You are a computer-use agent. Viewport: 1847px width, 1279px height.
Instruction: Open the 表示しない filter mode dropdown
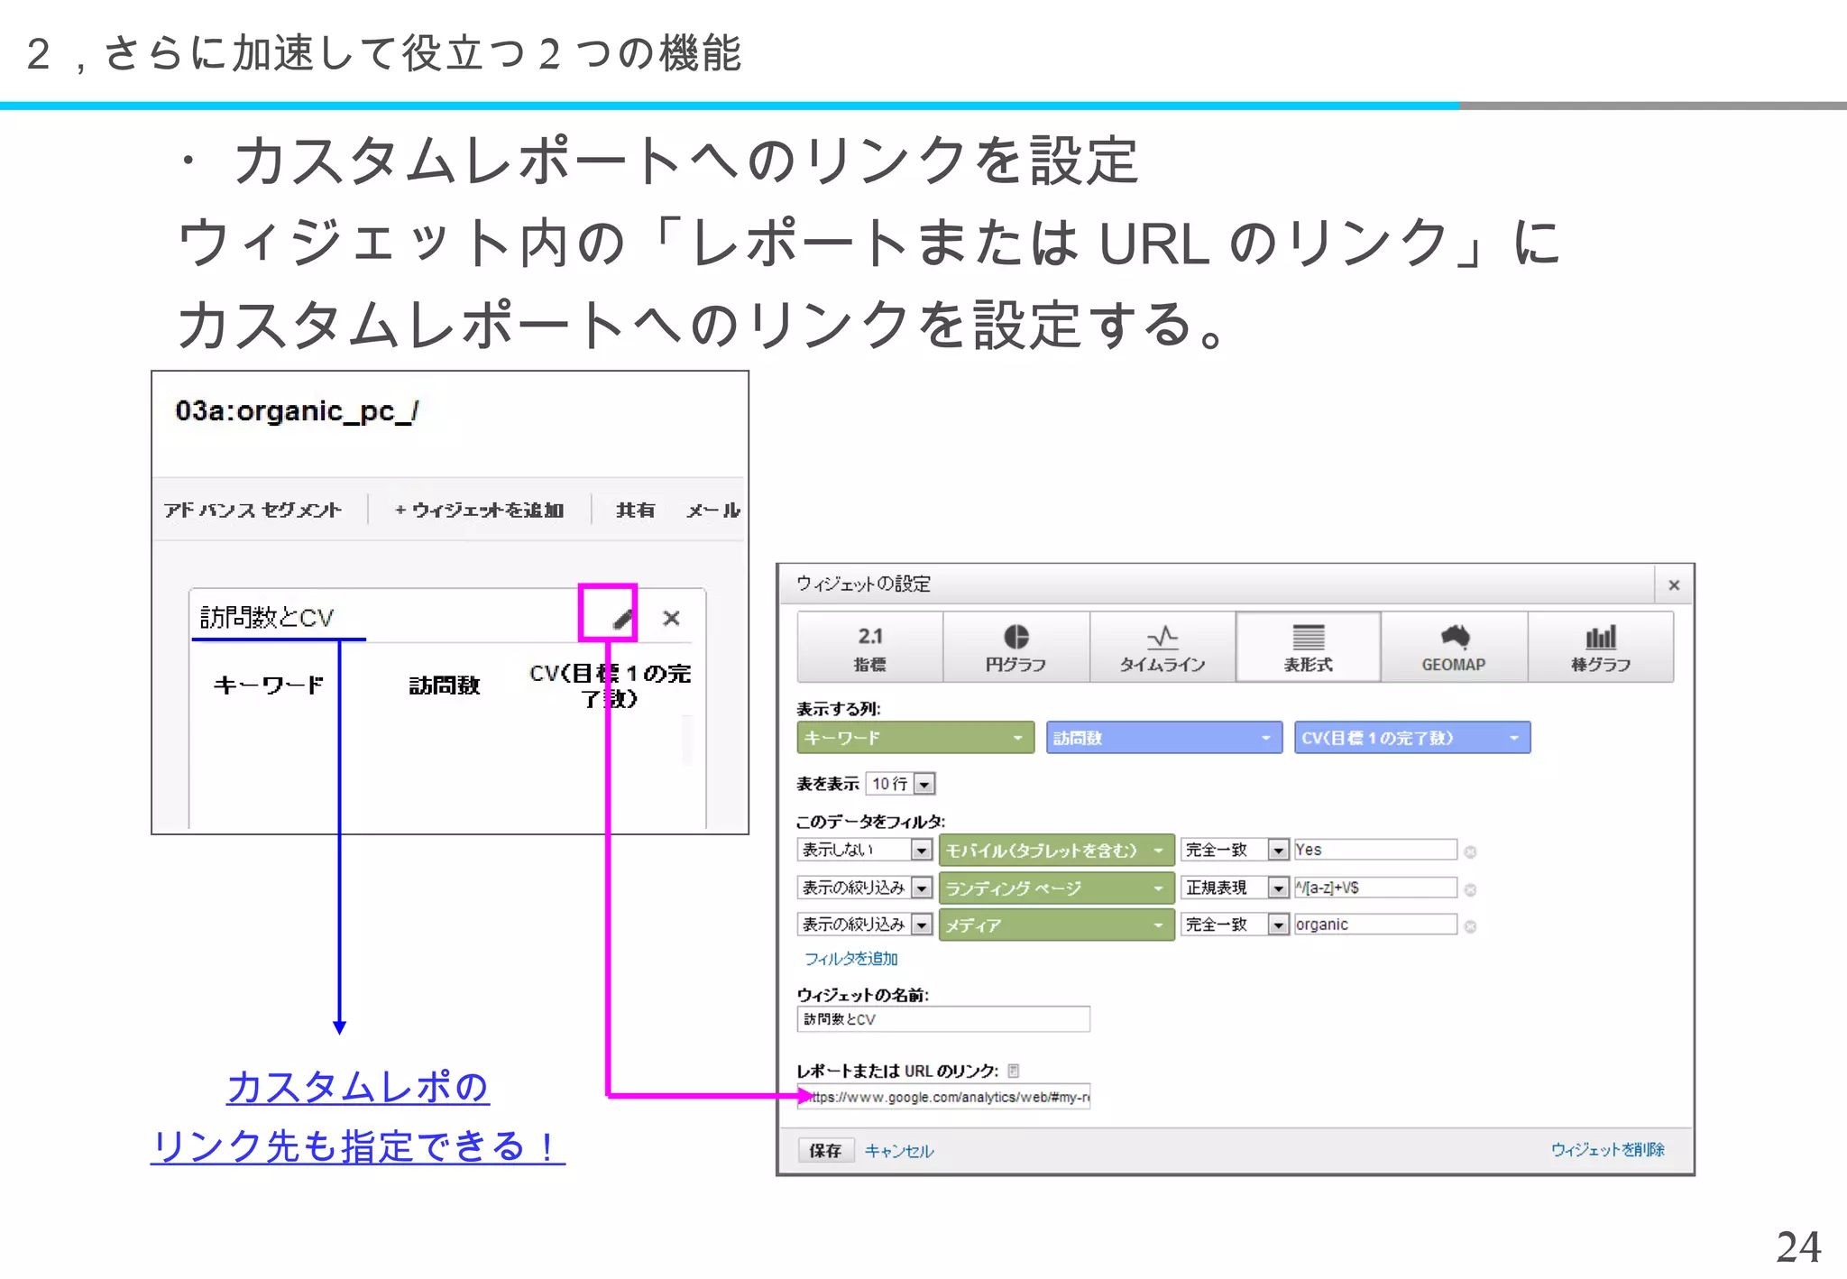[864, 850]
